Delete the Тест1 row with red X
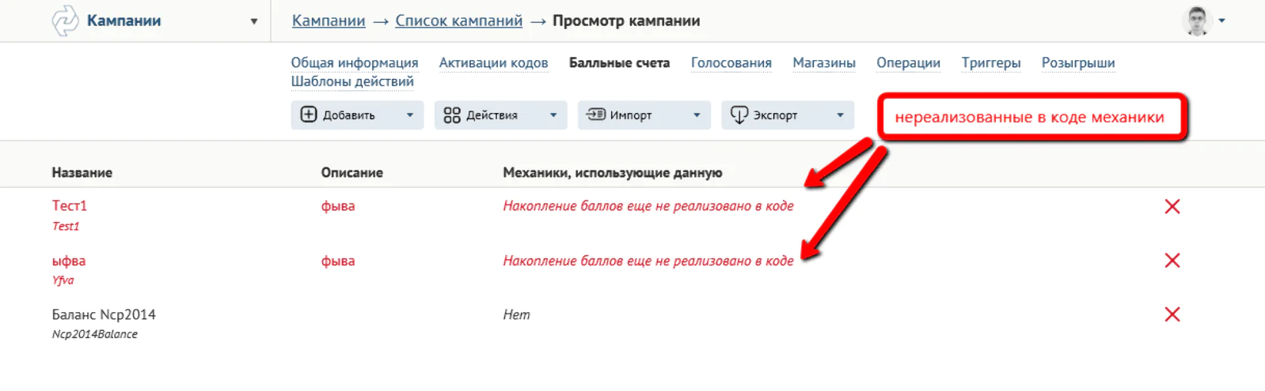The image size is (1265, 391). 1172,206
